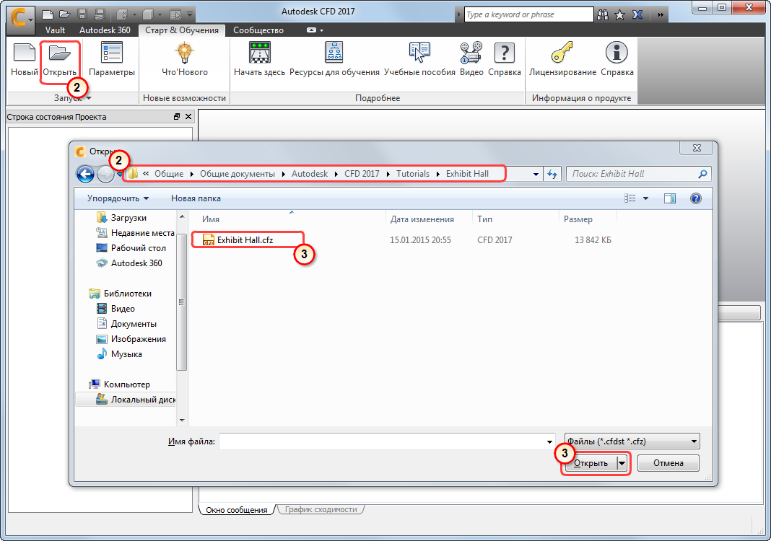The height and width of the screenshot is (541, 771).
Task: Click the Справка question mark icon
Action: point(505,60)
